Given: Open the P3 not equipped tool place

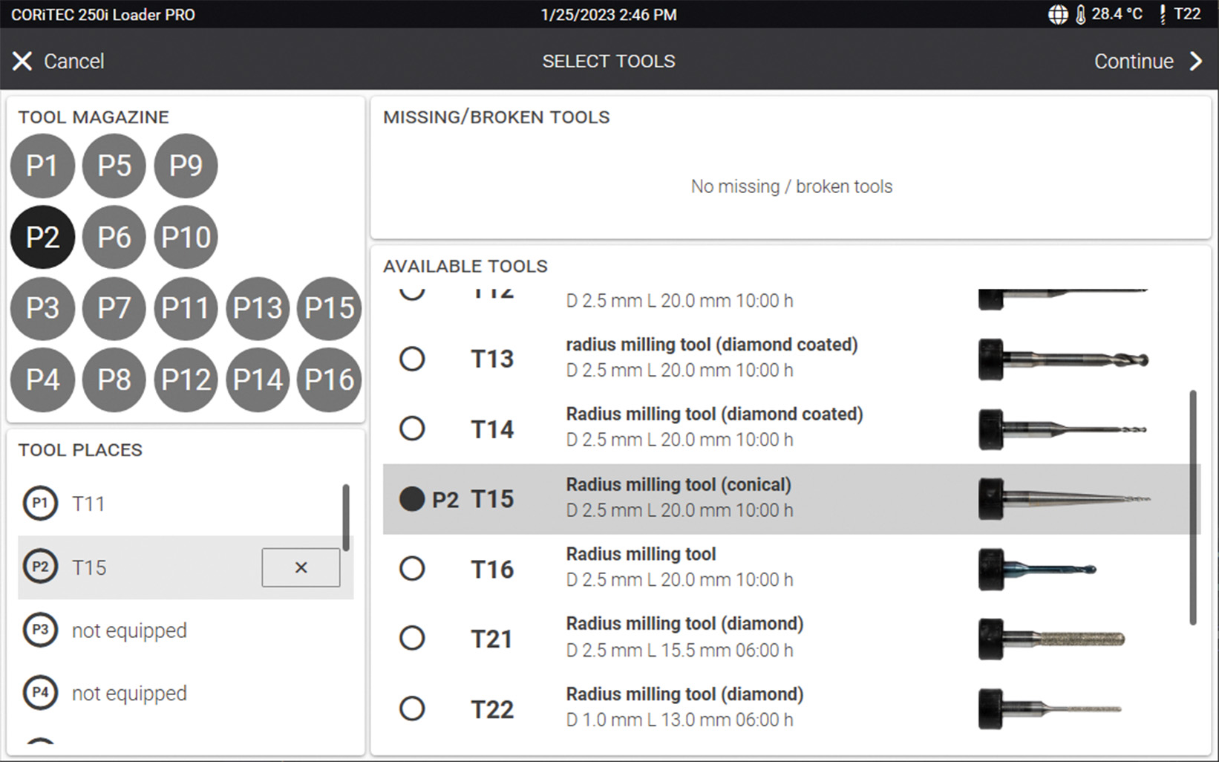Looking at the screenshot, I should click(129, 631).
